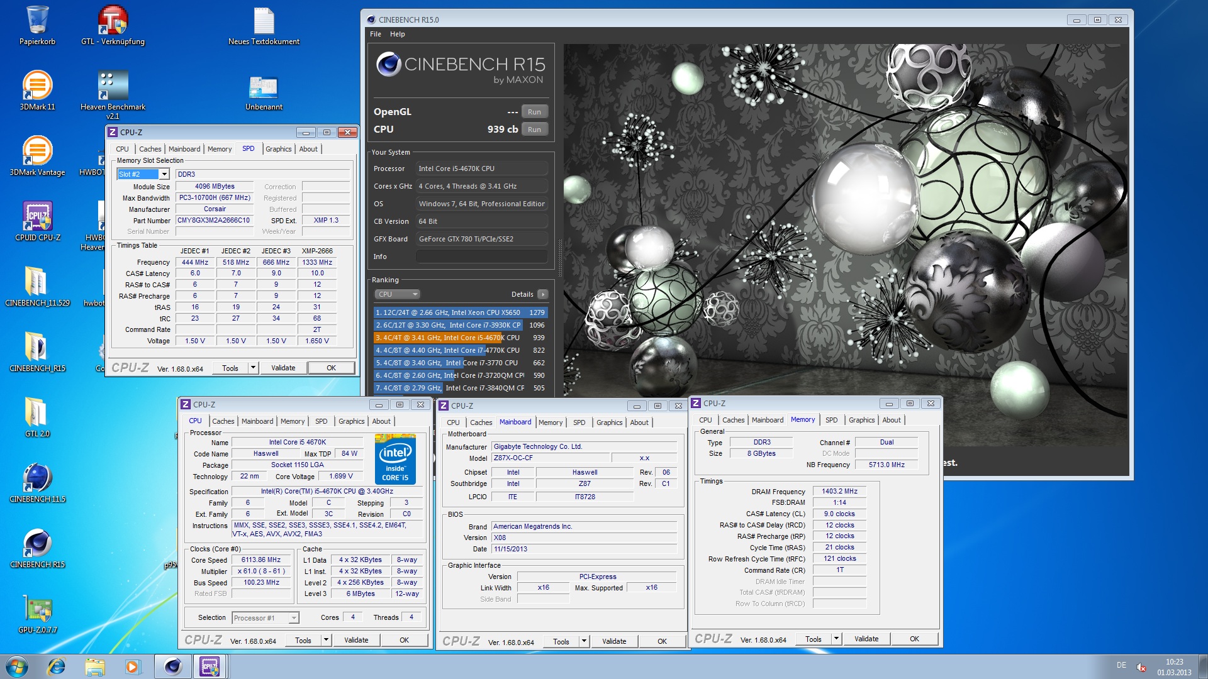This screenshot has width=1208, height=679.
Task: Launch the 3DMark 11 desktop icon
Action: (37, 91)
